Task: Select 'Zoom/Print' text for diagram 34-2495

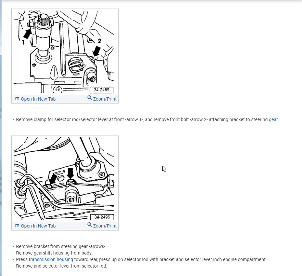Action: [x=105, y=226]
